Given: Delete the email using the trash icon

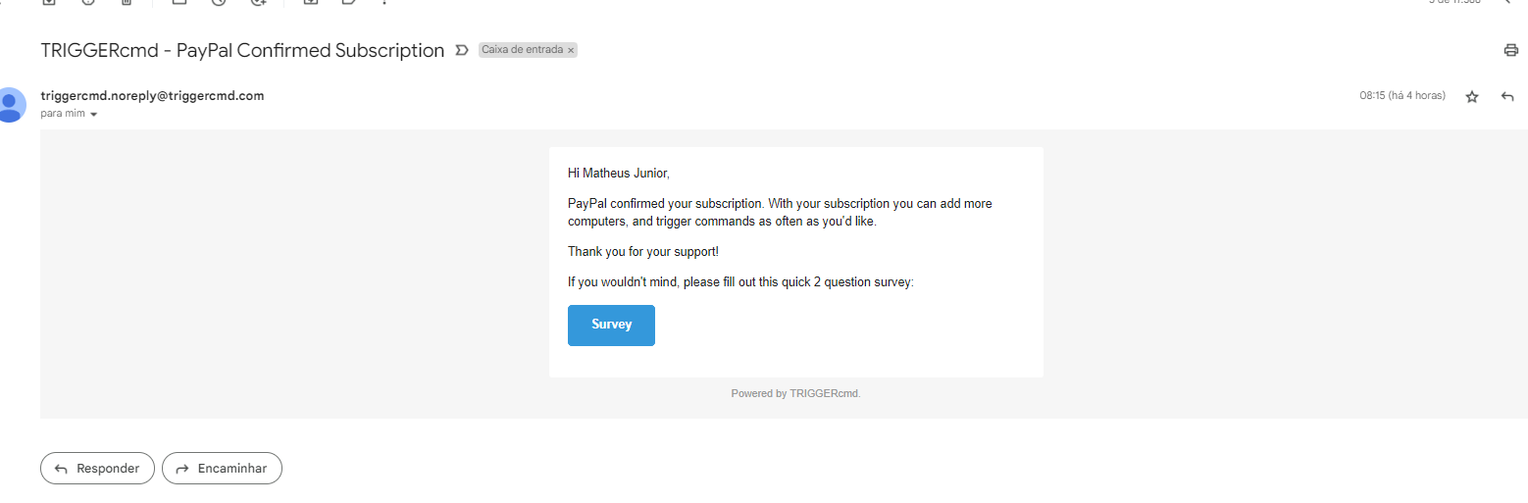Looking at the screenshot, I should point(126,2).
